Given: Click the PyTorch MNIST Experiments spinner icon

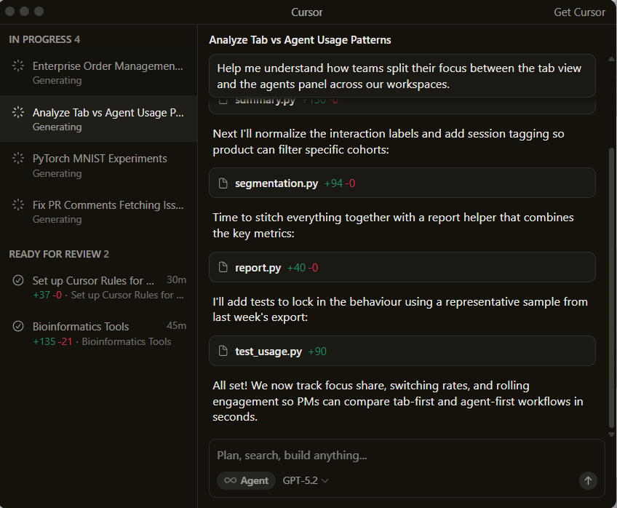Looking at the screenshot, I should tap(18, 159).
